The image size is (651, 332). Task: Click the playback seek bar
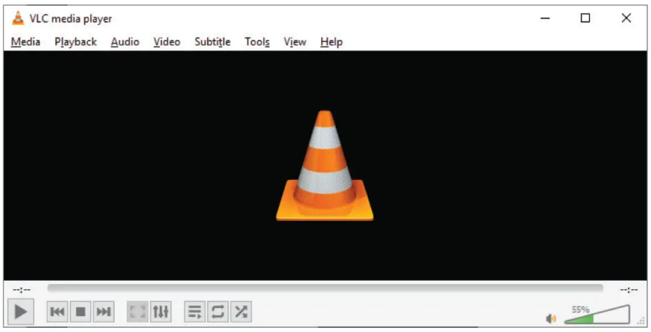click(x=325, y=288)
